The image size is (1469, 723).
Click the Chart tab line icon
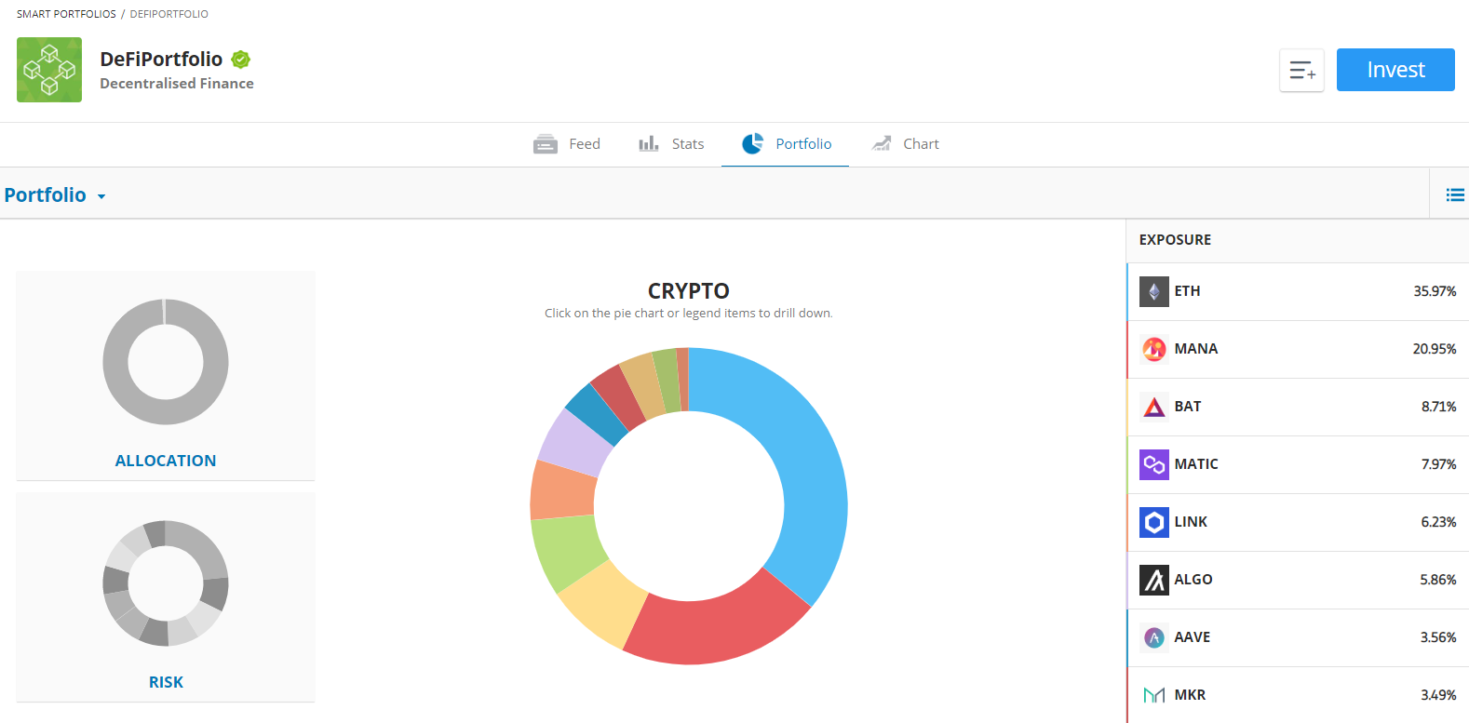coord(882,143)
